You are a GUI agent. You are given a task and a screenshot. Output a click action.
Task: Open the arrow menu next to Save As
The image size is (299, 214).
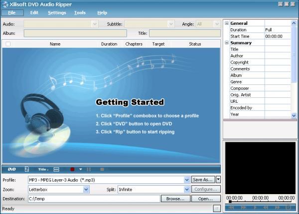point(218,180)
